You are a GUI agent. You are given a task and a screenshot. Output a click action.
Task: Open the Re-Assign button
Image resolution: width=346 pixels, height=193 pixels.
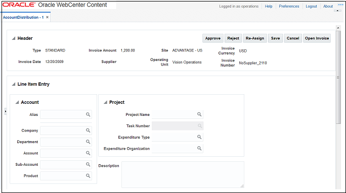255,38
